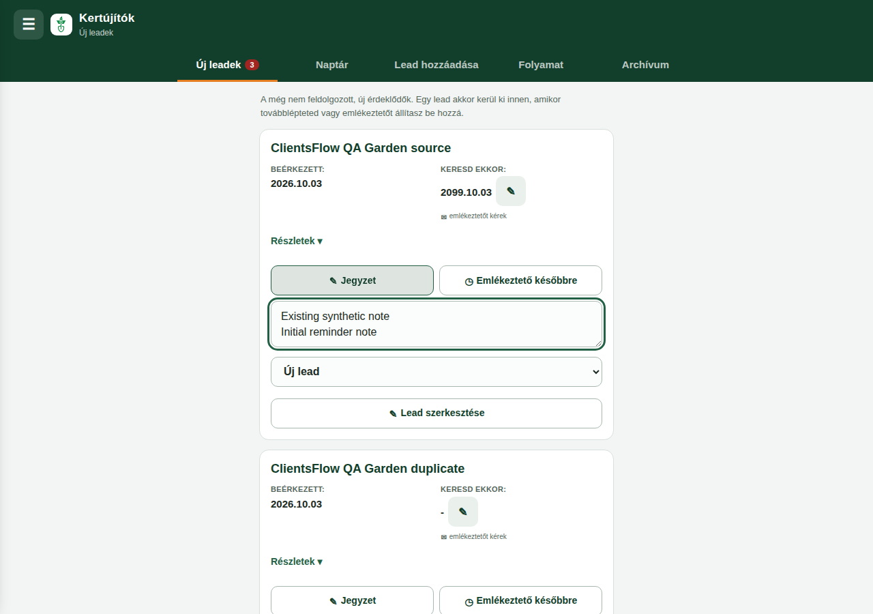Viewport: 873px width, 614px height.
Task: Expand Részletek for Garden source lead
Action: [297, 241]
